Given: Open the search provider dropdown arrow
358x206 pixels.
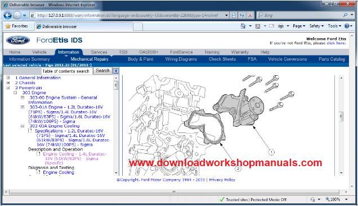Looking at the screenshot, I should (x=352, y=15).
